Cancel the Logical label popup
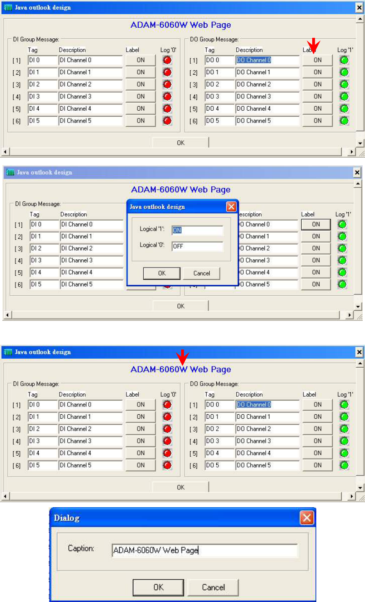365x602 pixels. (x=202, y=273)
